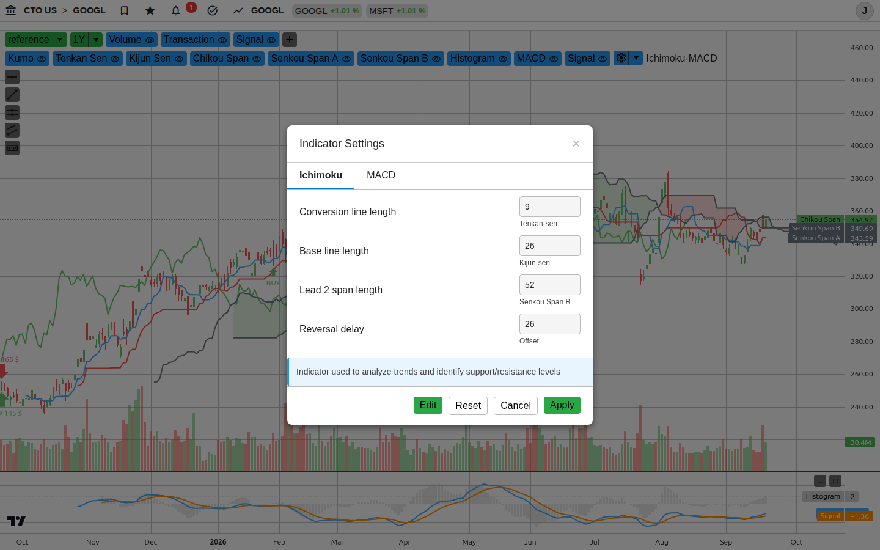880x550 pixels.
Task: Click the line chart trend icon
Action: click(x=238, y=10)
